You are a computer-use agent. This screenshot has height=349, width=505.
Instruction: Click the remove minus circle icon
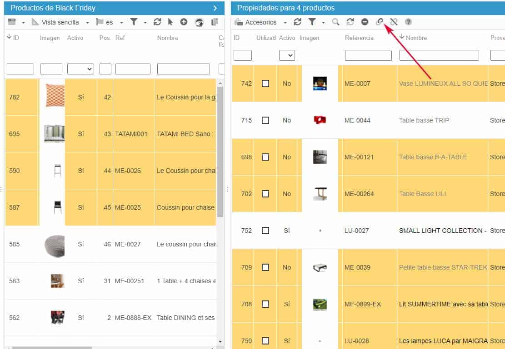(x=365, y=22)
